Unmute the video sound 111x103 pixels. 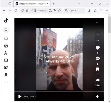coord(98,96)
